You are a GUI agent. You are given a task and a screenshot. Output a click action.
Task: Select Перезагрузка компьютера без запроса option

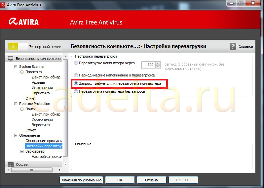click(x=76, y=91)
